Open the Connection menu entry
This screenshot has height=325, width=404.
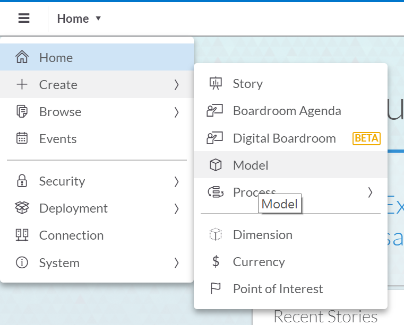[71, 235]
